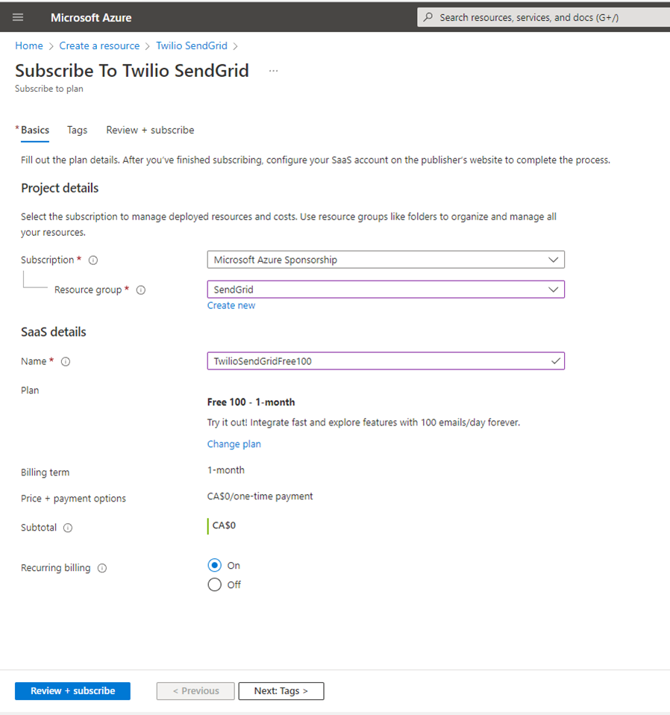
Task: Switch to the Basics tab
Action: click(x=34, y=130)
